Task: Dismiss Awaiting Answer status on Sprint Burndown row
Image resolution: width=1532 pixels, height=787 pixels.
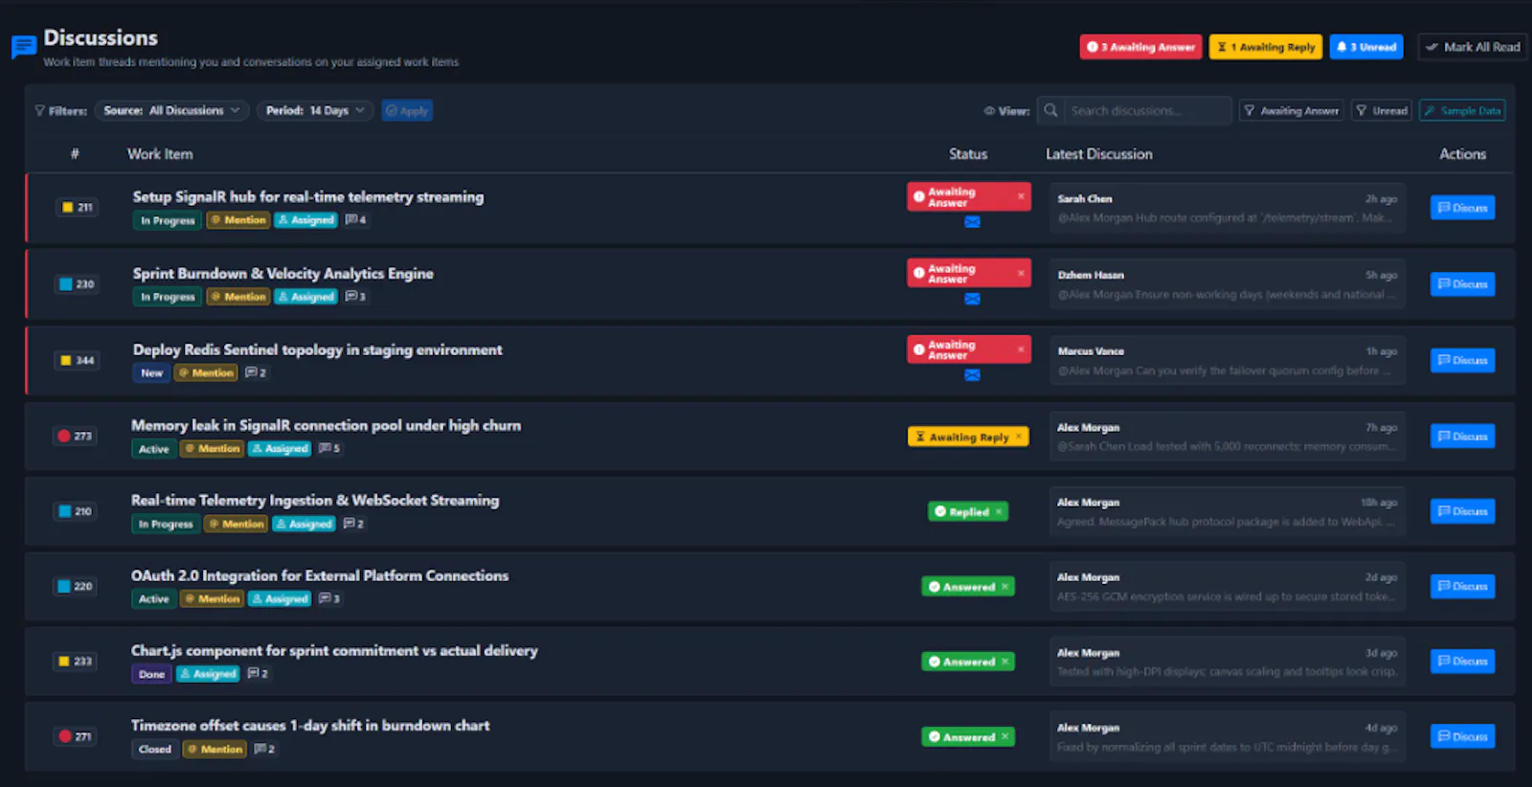Action: 1021,273
